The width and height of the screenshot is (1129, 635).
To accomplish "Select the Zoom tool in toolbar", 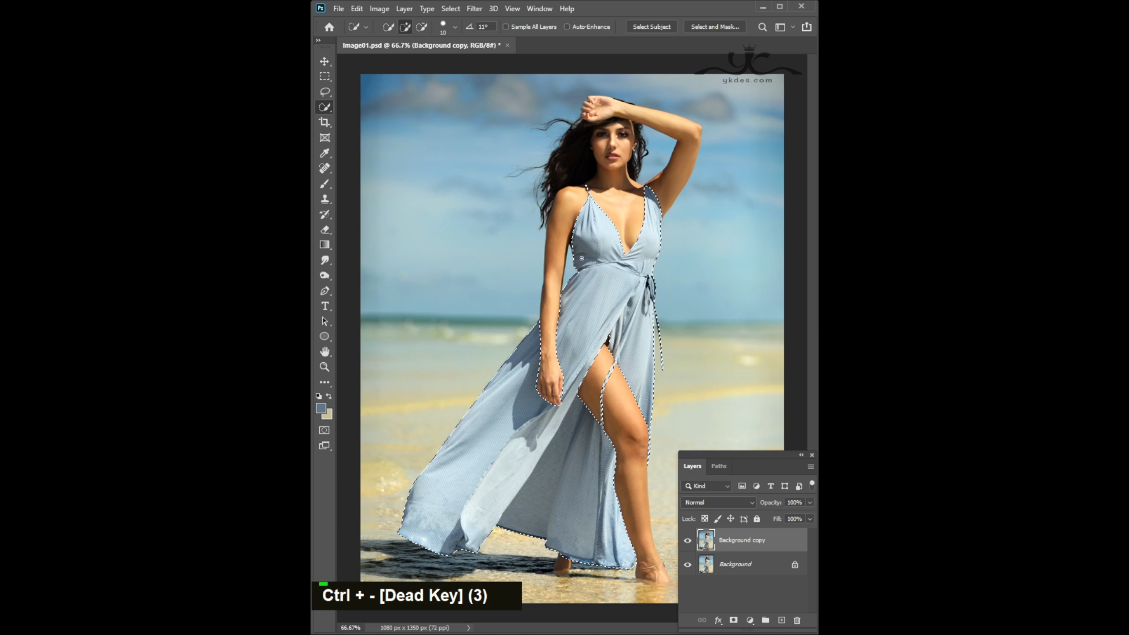I will (324, 367).
